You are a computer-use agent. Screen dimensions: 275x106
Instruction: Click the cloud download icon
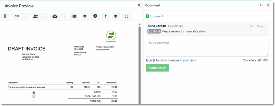coord(55,16)
